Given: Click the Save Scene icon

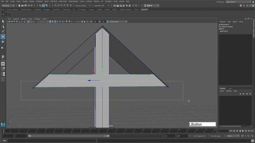Looking at the screenshot, I should pos(25,6).
